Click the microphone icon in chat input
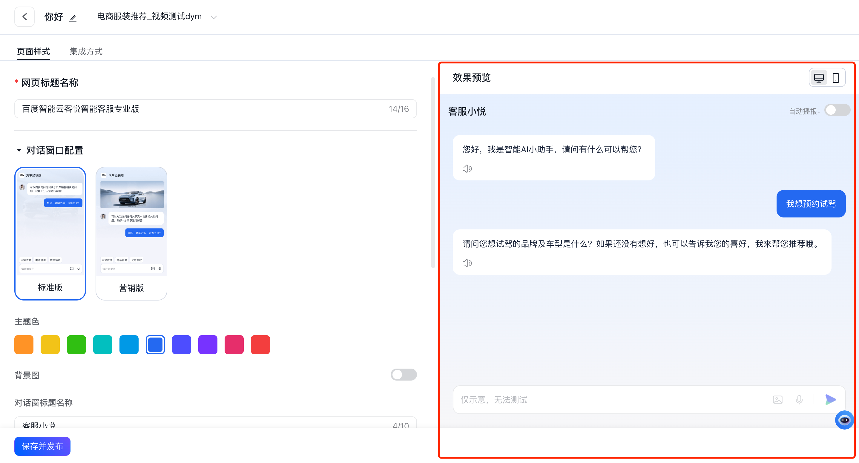The width and height of the screenshot is (859, 463). click(x=799, y=400)
